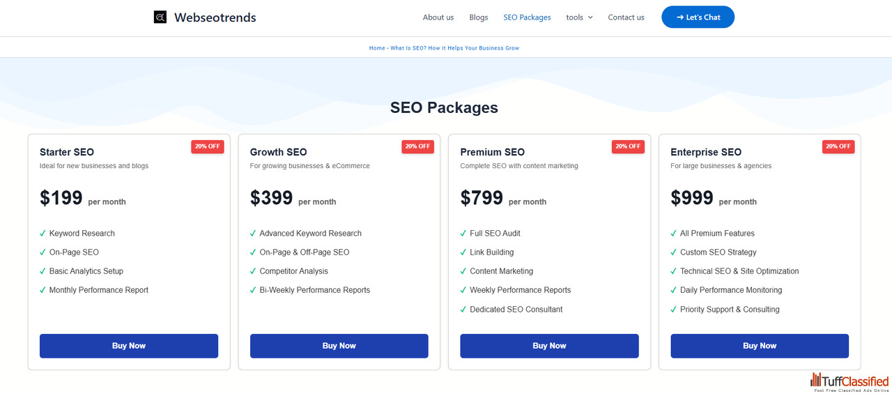Expand the tools dropdown menu

[x=579, y=17]
